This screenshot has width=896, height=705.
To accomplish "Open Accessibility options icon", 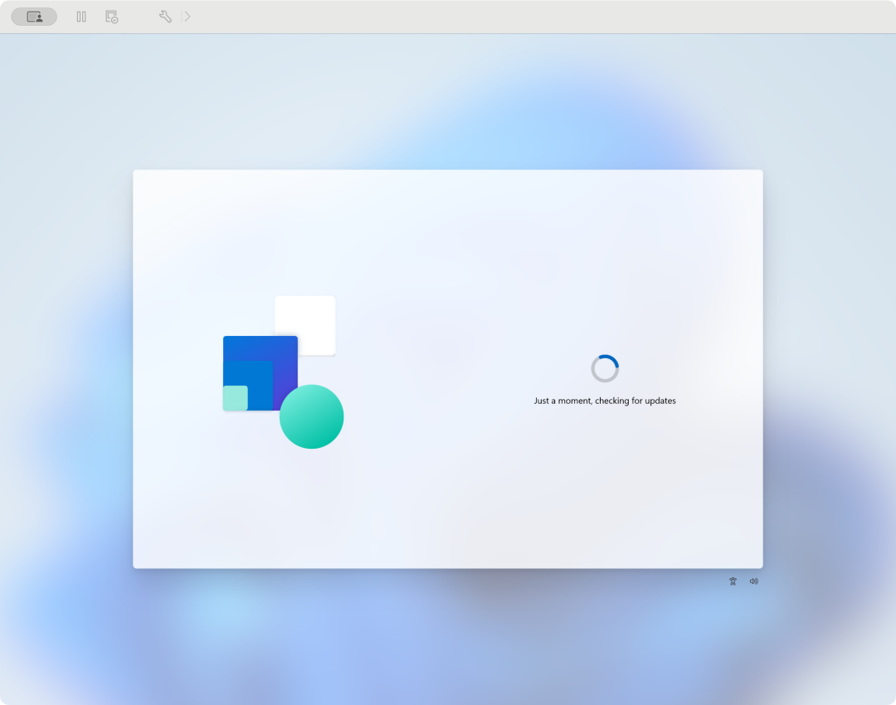I will [733, 581].
